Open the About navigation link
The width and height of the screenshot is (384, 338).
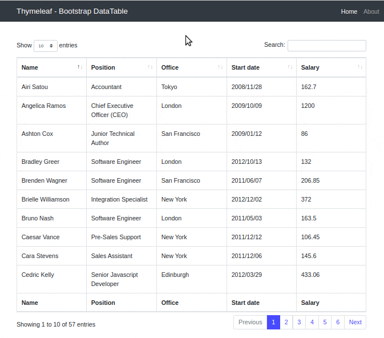tap(371, 11)
